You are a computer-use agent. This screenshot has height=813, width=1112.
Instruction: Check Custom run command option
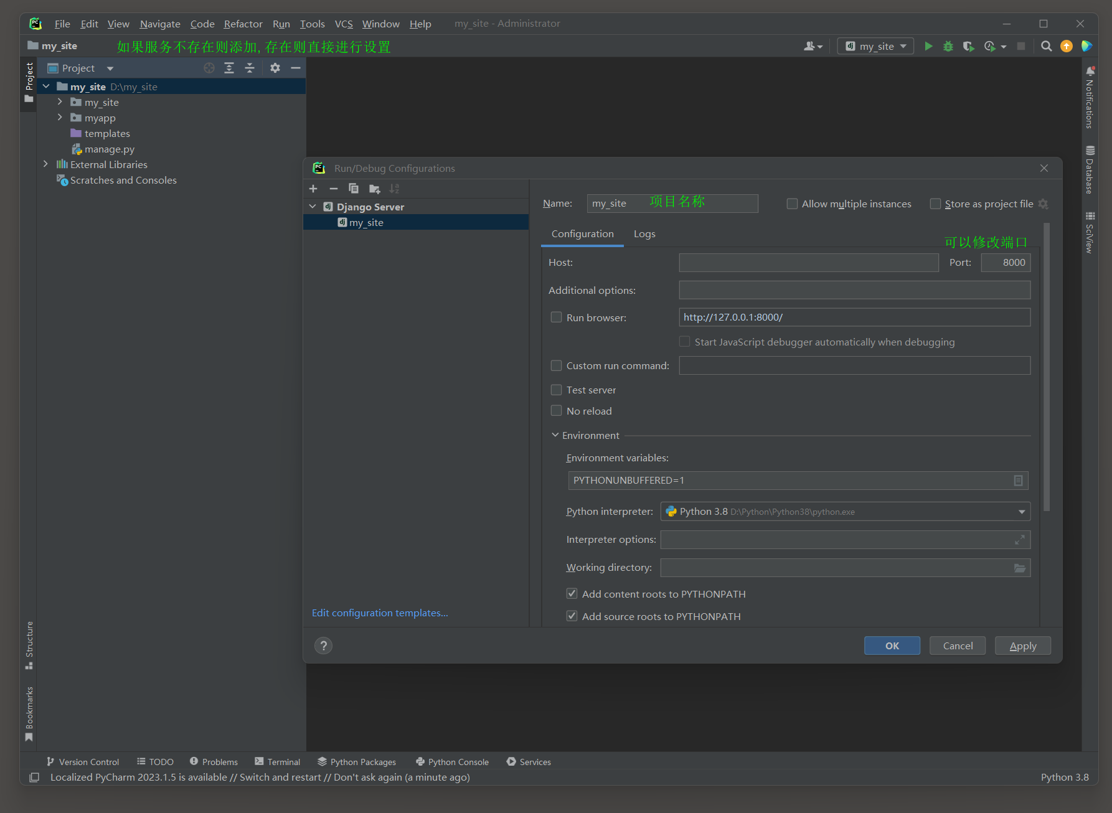coord(556,365)
